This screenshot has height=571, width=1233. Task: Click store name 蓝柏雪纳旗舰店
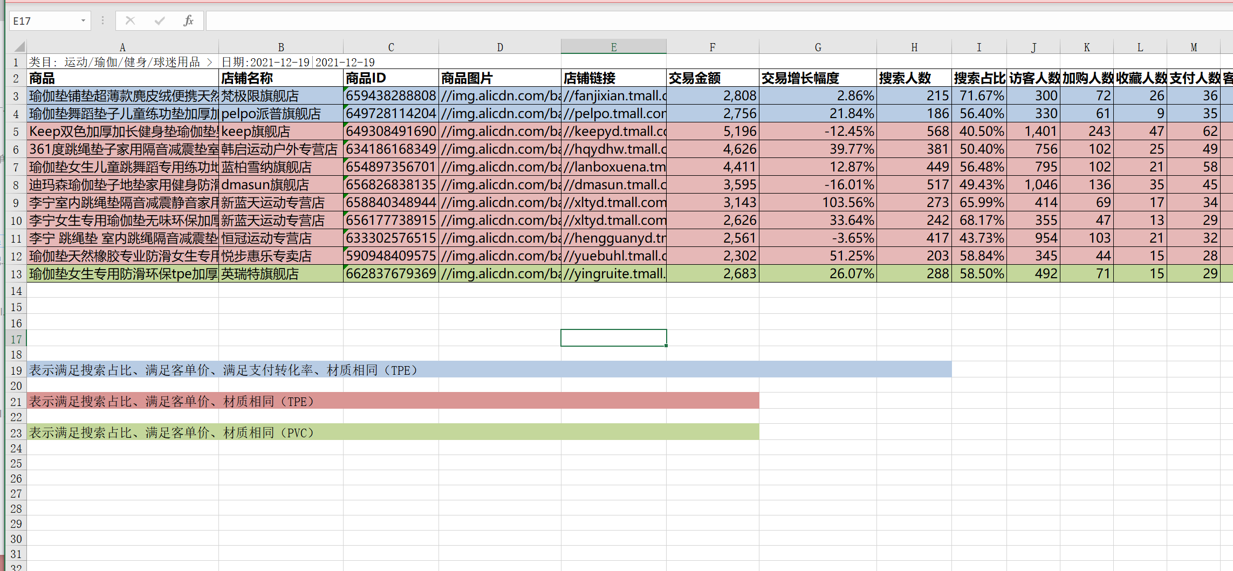[281, 167]
